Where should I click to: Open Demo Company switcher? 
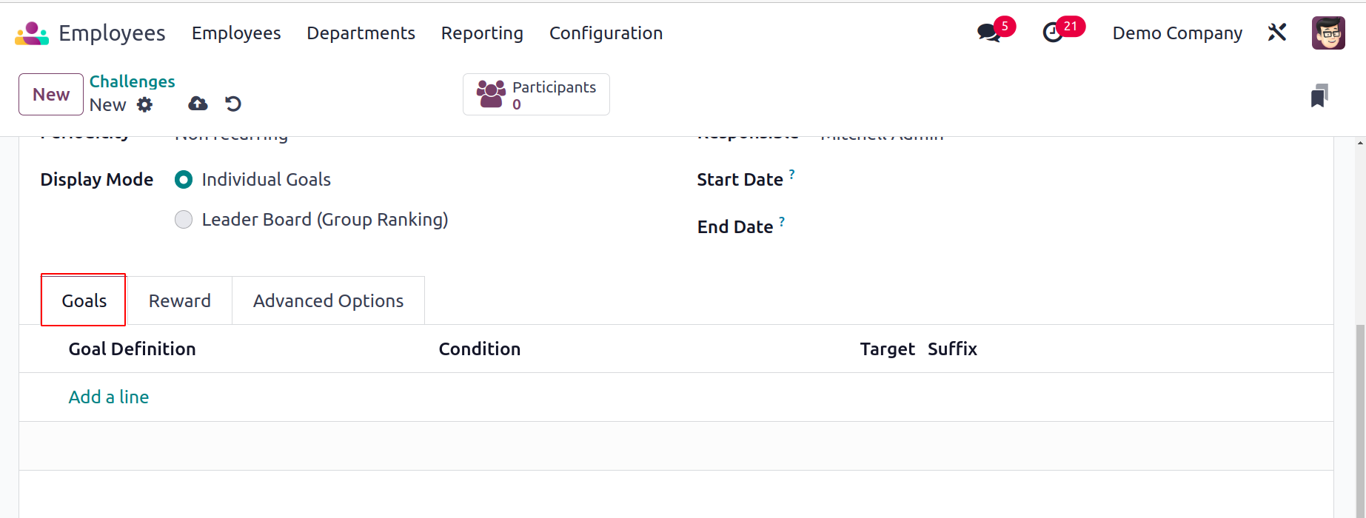(x=1177, y=33)
